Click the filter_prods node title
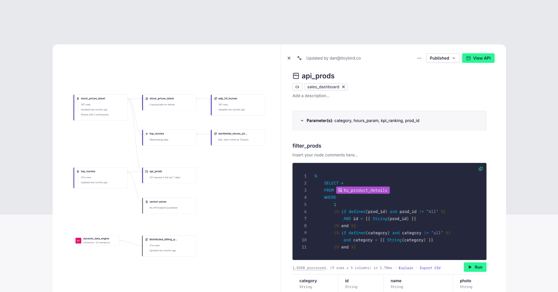The width and height of the screenshot is (558, 292). [x=307, y=146]
